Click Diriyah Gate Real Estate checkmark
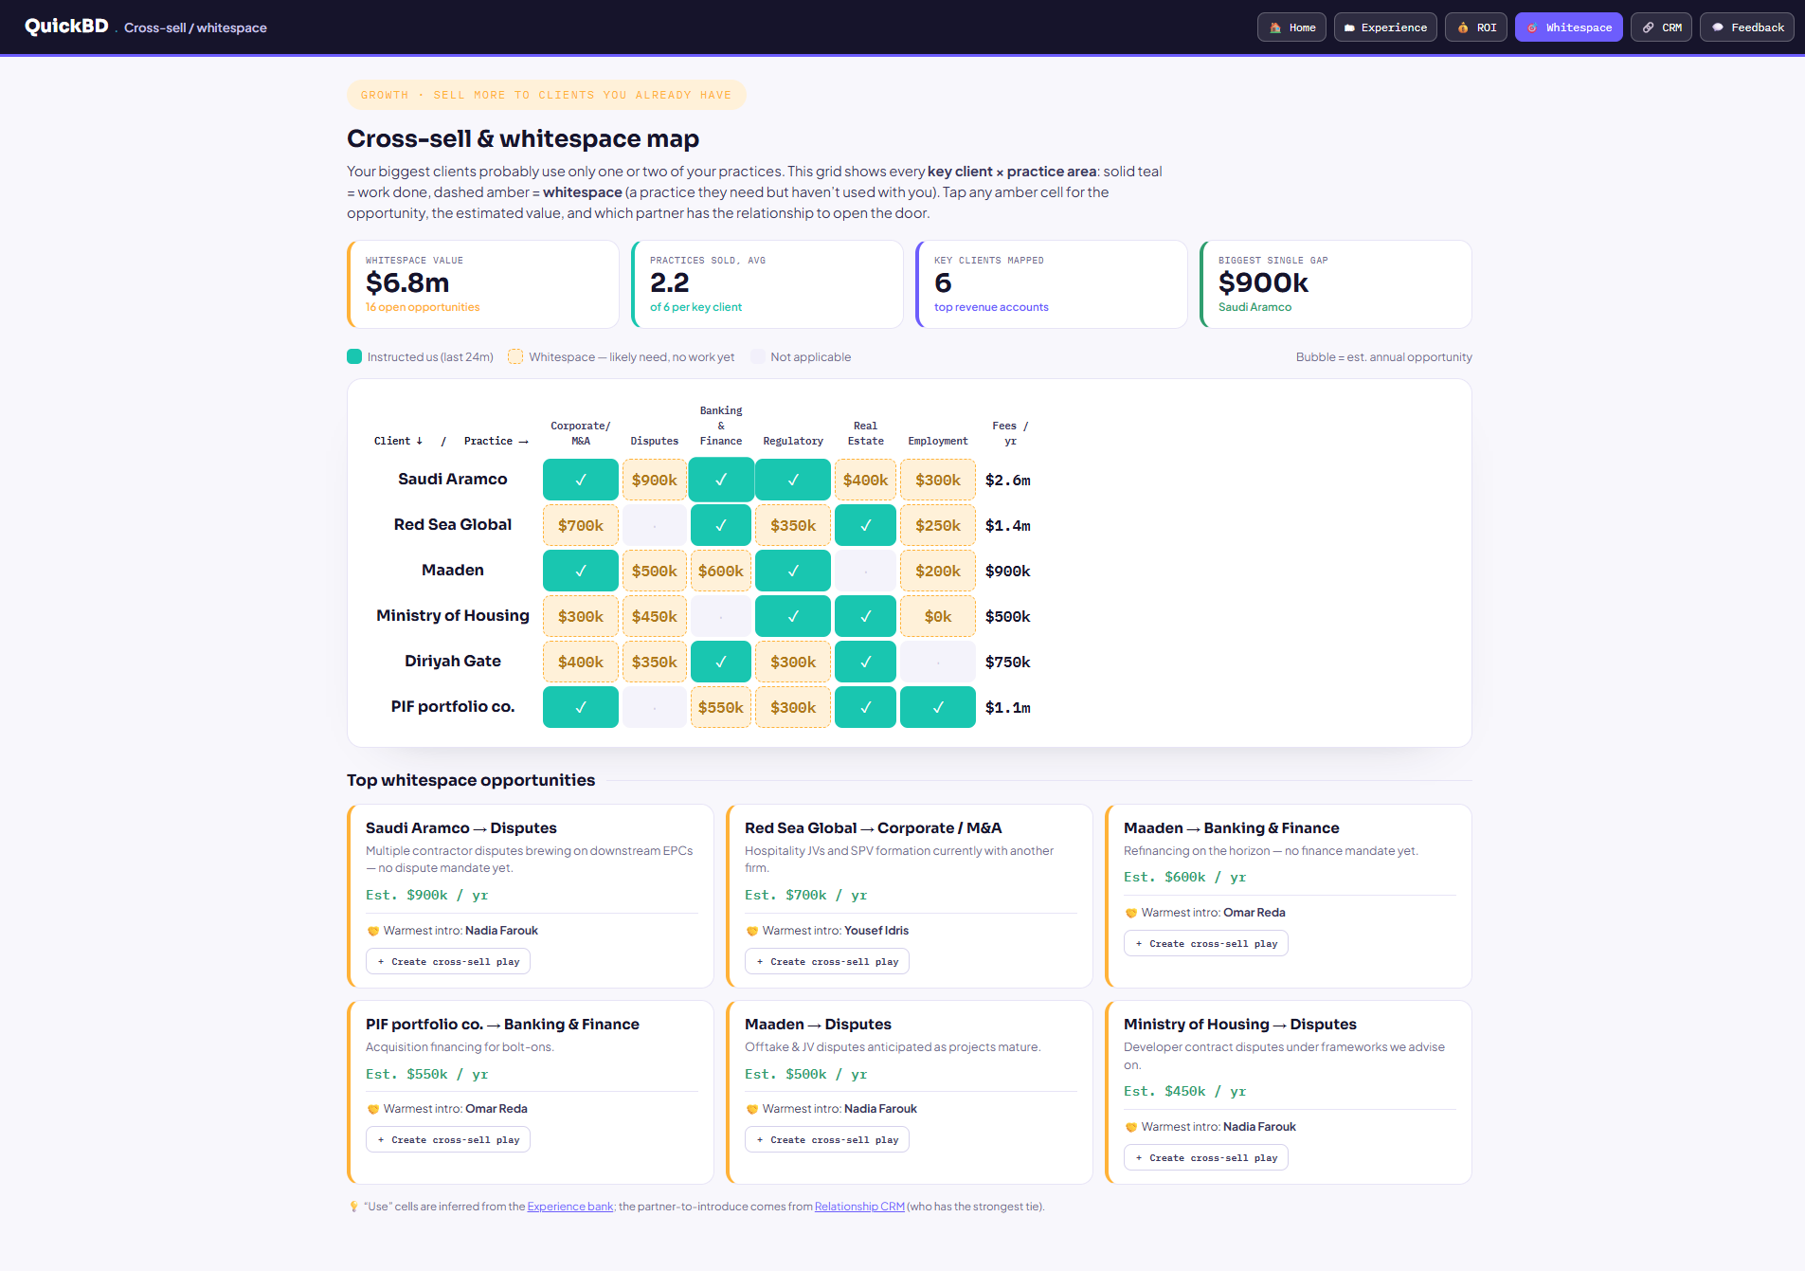The height and width of the screenshot is (1271, 1805). point(866,662)
